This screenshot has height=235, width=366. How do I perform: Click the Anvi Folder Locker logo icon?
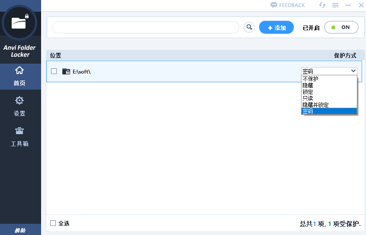(x=19, y=22)
